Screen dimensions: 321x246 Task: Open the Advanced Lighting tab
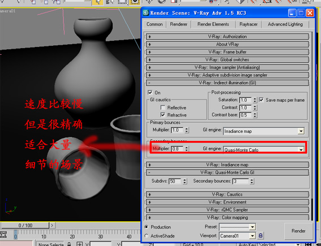tap(285, 24)
